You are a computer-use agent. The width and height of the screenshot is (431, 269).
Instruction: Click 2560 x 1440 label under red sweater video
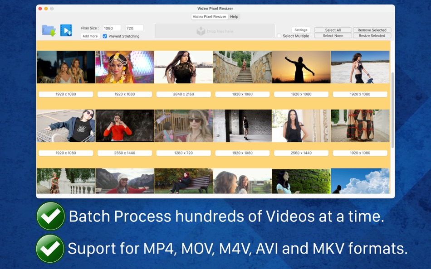click(x=125, y=153)
